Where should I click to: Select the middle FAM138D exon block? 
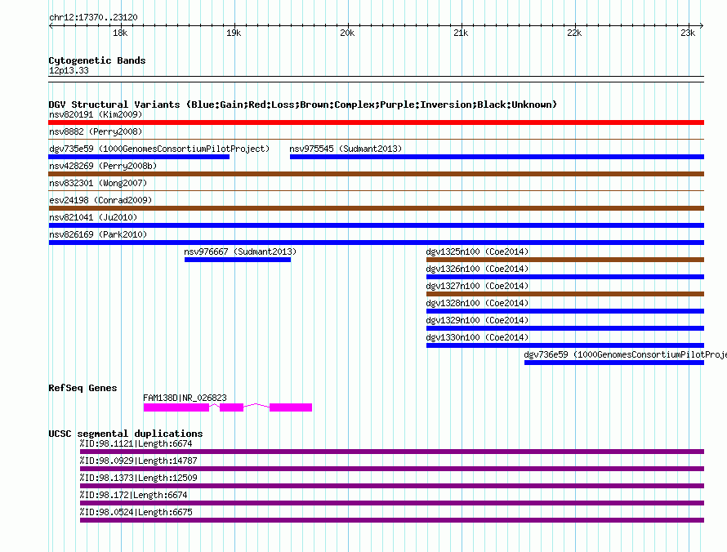(231, 407)
